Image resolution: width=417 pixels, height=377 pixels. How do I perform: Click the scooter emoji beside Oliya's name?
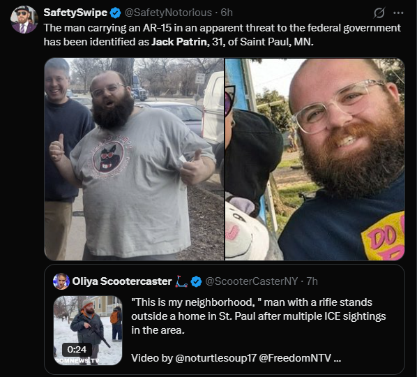tap(181, 281)
